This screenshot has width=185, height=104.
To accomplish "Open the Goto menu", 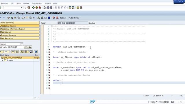I will [18, 3].
